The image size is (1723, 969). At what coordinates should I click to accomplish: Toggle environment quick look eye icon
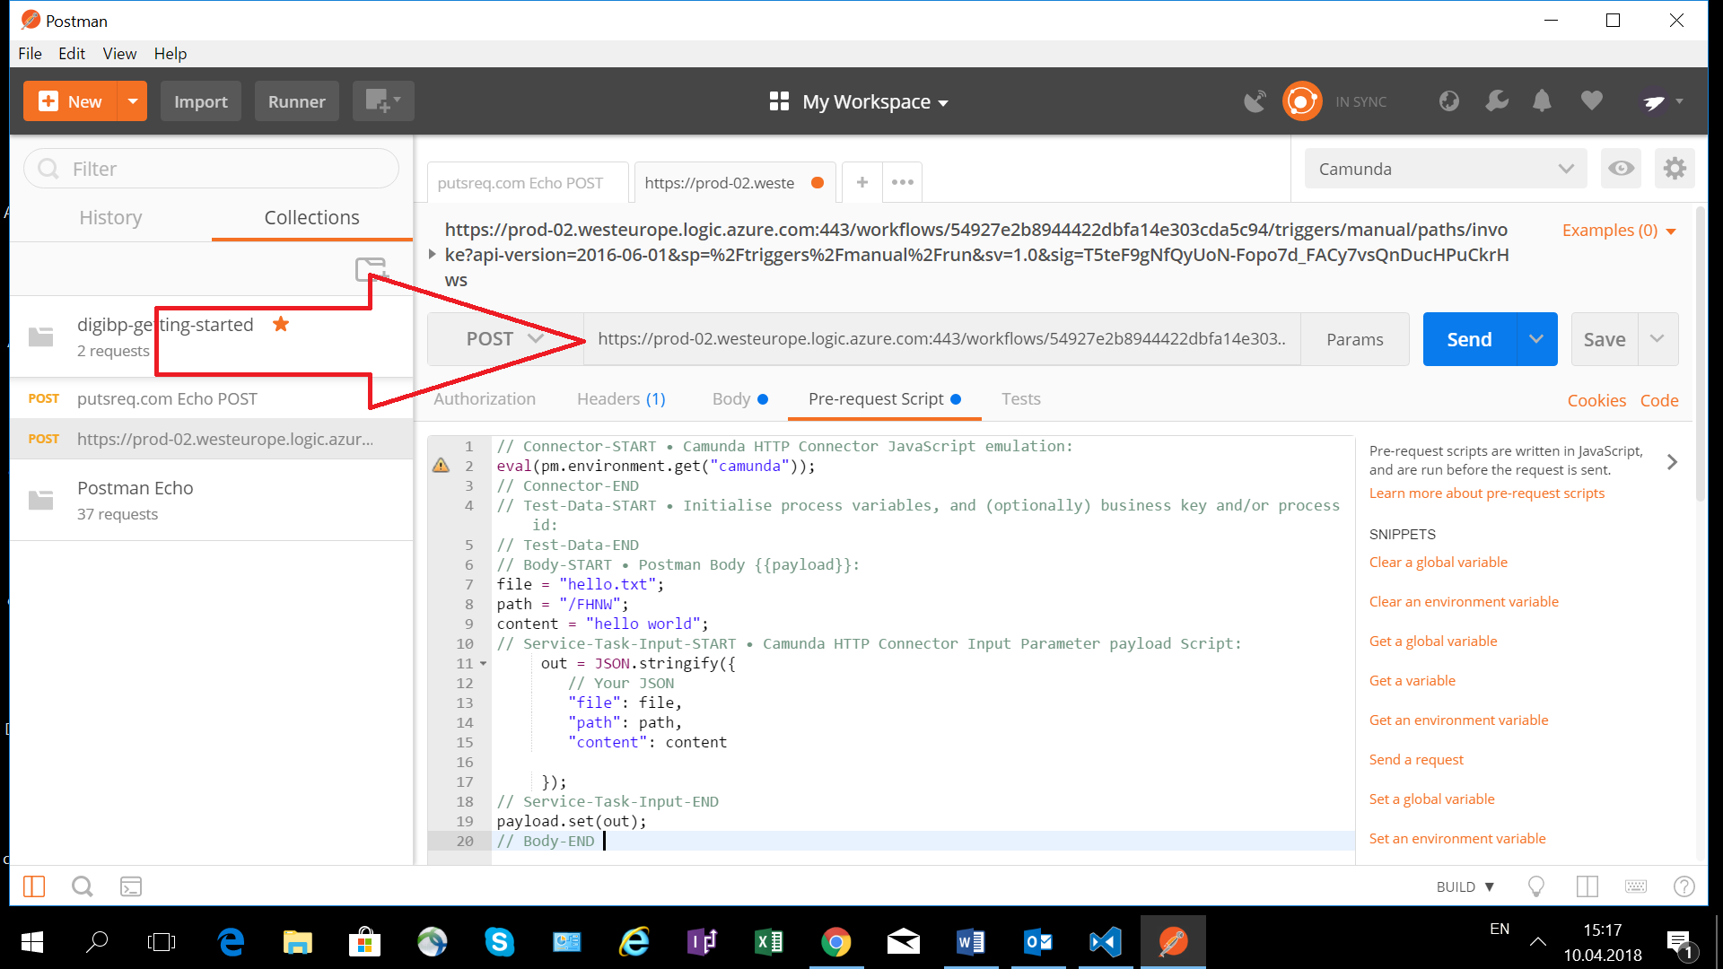1621,169
